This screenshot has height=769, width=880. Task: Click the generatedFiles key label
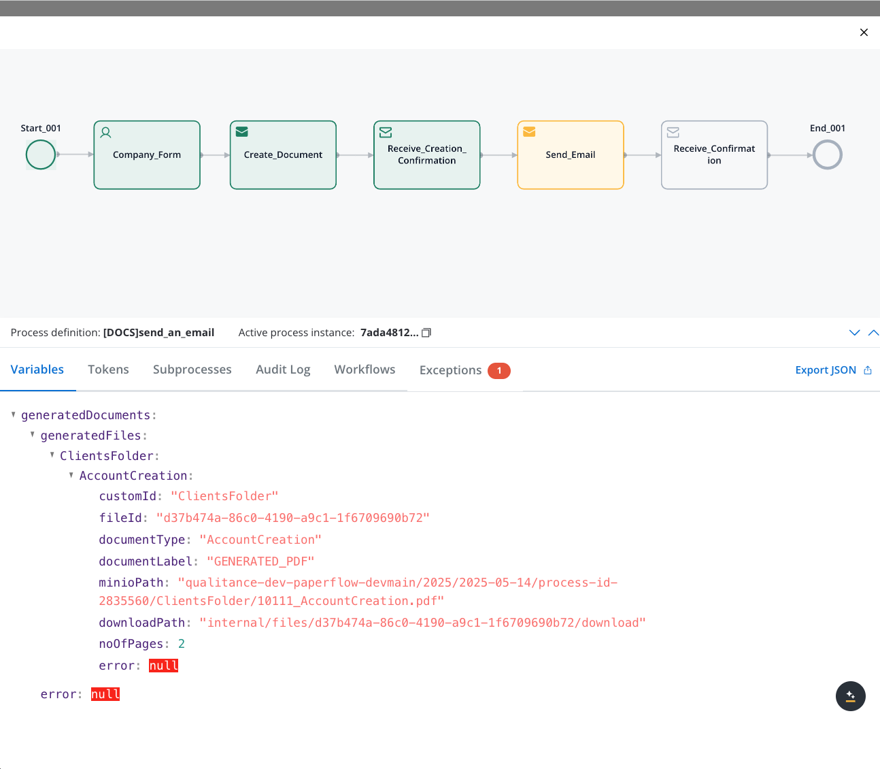coord(90,436)
